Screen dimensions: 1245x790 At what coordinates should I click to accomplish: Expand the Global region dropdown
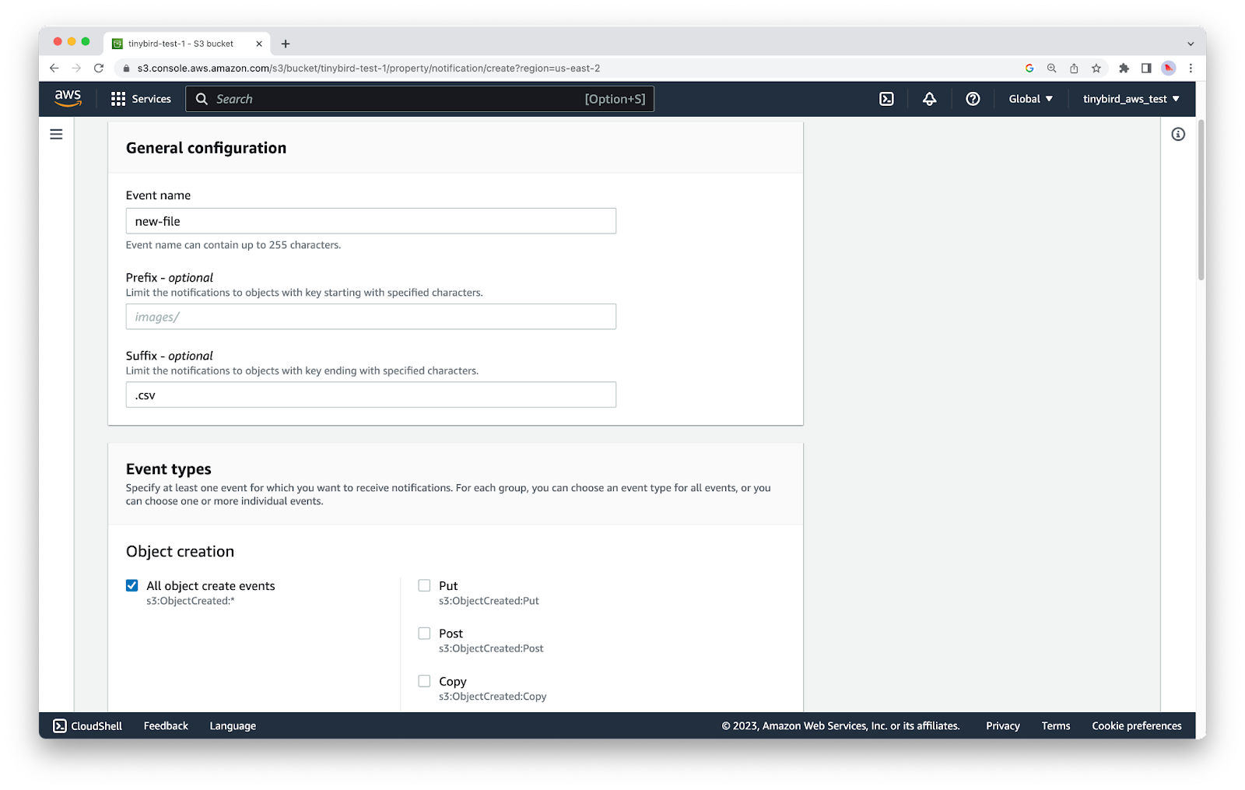click(x=1030, y=99)
